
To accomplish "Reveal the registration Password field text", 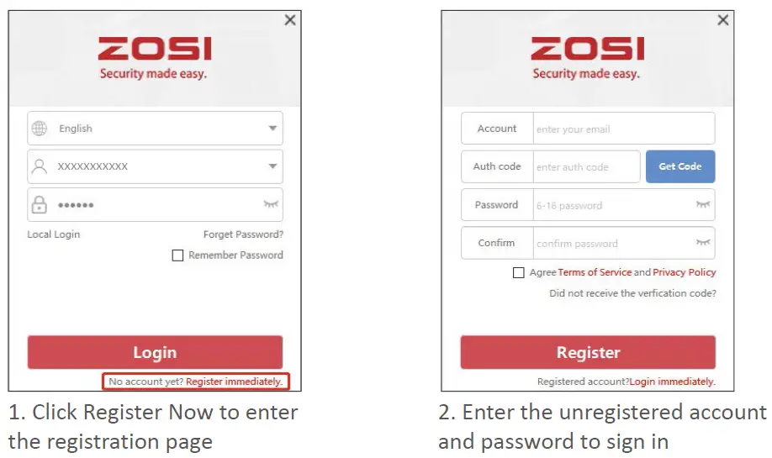I will coord(703,204).
